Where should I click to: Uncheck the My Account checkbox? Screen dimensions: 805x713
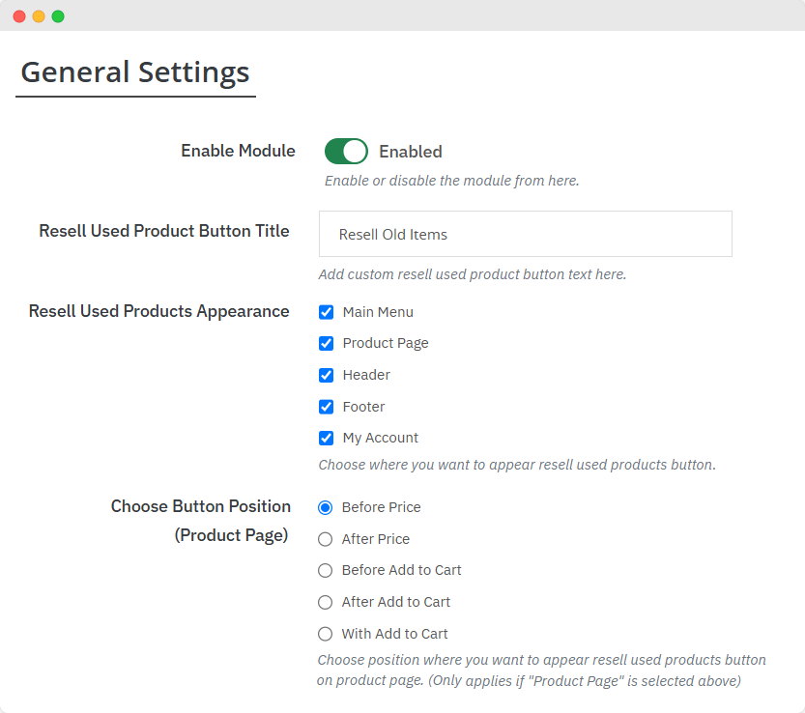pyautogui.click(x=326, y=438)
